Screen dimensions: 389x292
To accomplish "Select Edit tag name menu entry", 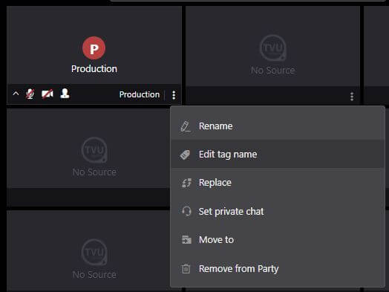I will click(x=278, y=155).
